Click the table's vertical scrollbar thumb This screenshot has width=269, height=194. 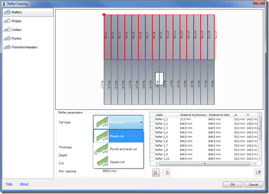(x=259, y=128)
